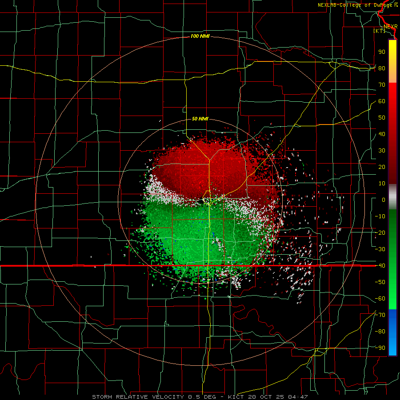This screenshot has width=400, height=400.
Task: Click the -40 value on velocity scale
Action: pyautogui.click(x=380, y=266)
